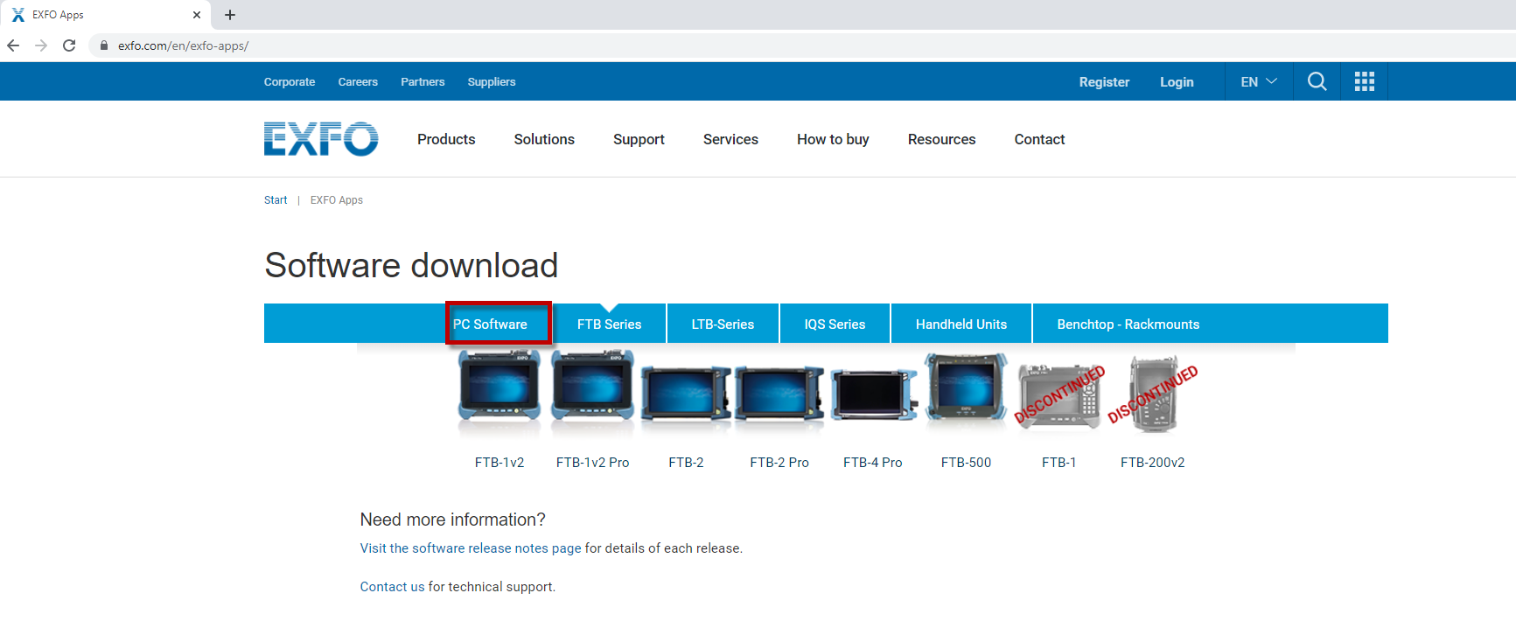Open the Corporate link
The image size is (1516, 635).
tap(290, 81)
